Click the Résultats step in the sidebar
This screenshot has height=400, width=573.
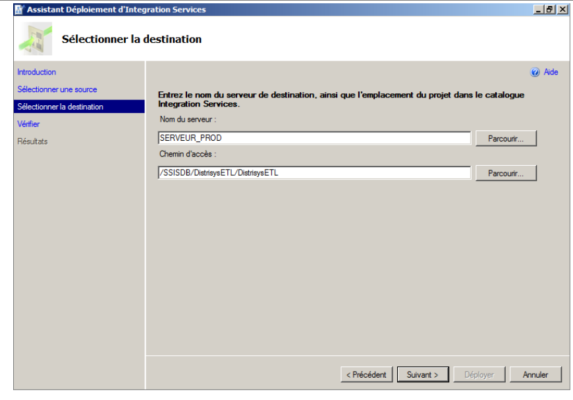pyautogui.click(x=33, y=141)
